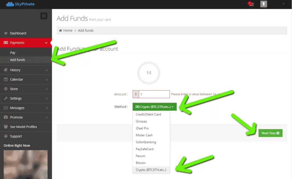
Task: Toggle the sidebar hamburger menu
Action: pyautogui.click(x=44, y=16)
